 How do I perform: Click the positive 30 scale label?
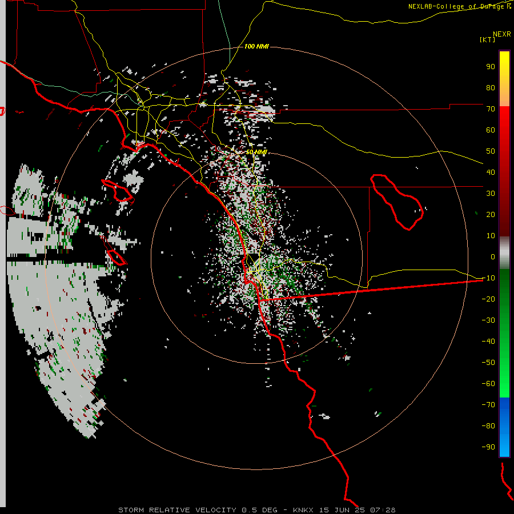click(x=491, y=194)
